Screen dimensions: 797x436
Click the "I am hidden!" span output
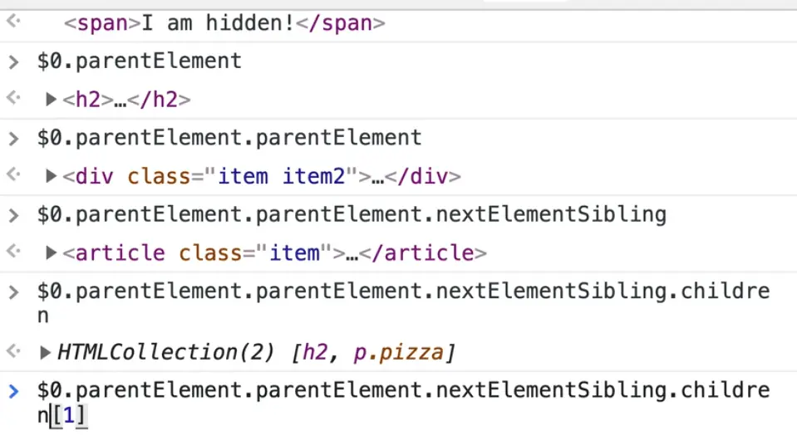(x=224, y=23)
